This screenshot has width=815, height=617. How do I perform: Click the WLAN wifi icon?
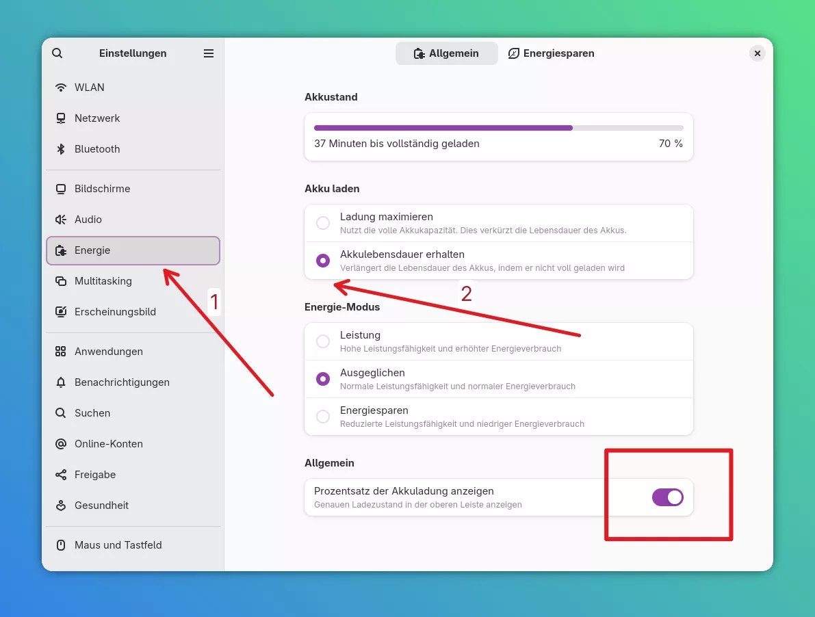click(x=61, y=88)
